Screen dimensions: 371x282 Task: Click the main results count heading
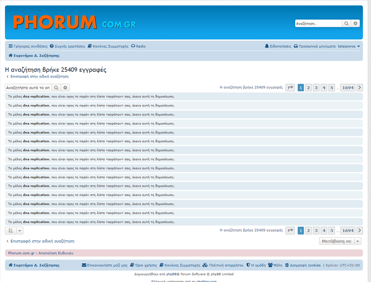[x=56, y=70]
